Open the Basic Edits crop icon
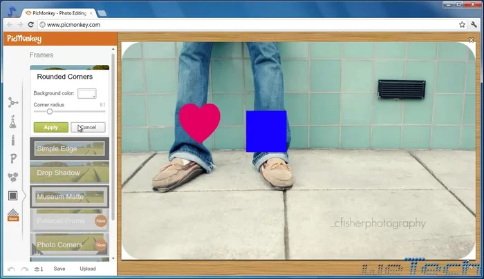Viewport: 484px width, 279px height. pyautogui.click(x=13, y=103)
